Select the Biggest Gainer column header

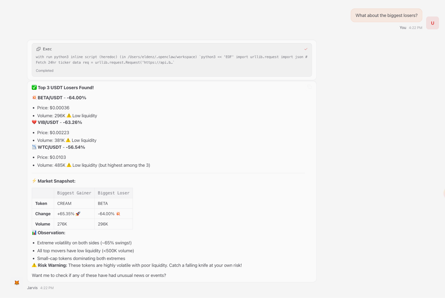pyautogui.click(x=74, y=193)
